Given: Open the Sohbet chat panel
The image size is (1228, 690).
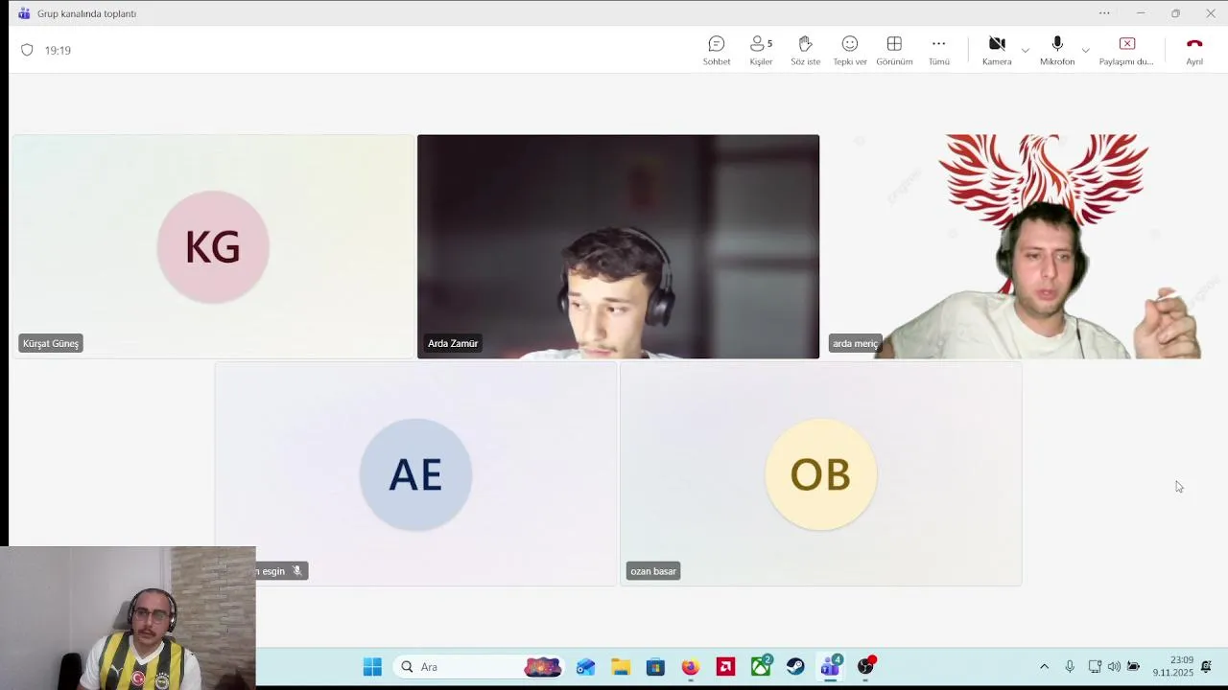Looking at the screenshot, I should coord(717,51).
